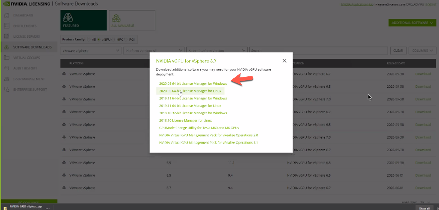The image size is (439, 210).
Task: Click the Clear filters button
Action: pyautogui.click(x=398, y=50)
